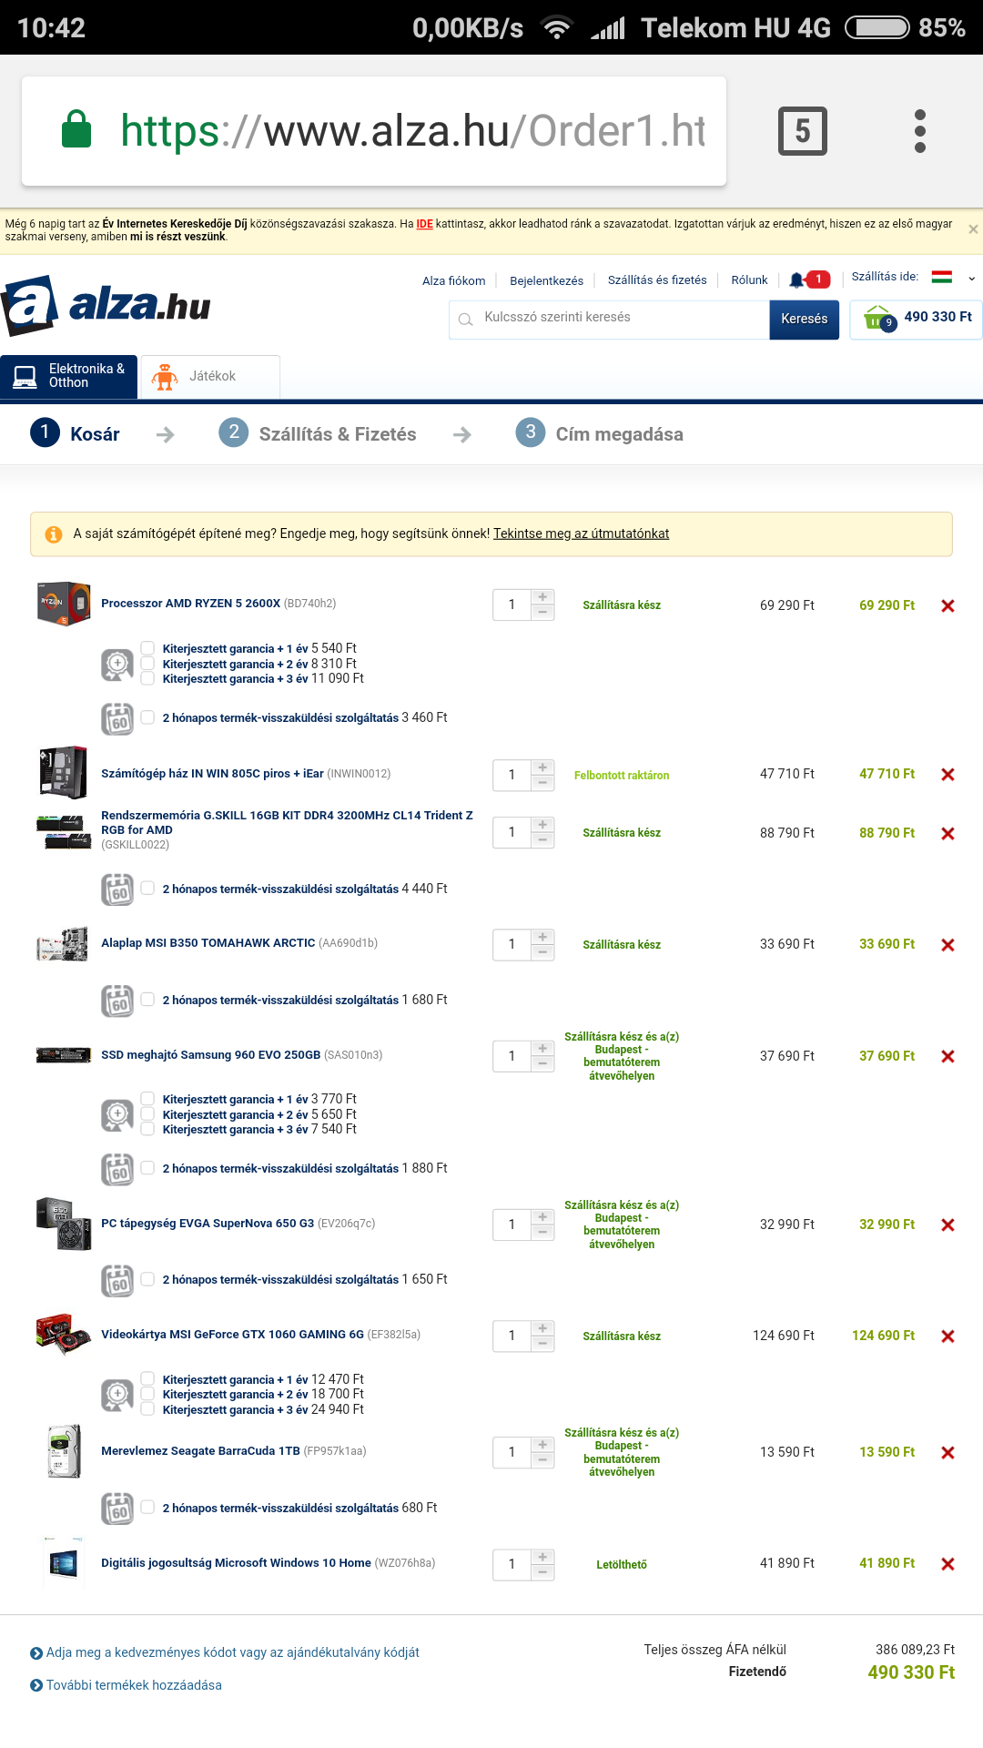Tap the green padlock security icon
Image resolution: width=983 pixels, height=1748 pixels.
(x=76, y=129)
